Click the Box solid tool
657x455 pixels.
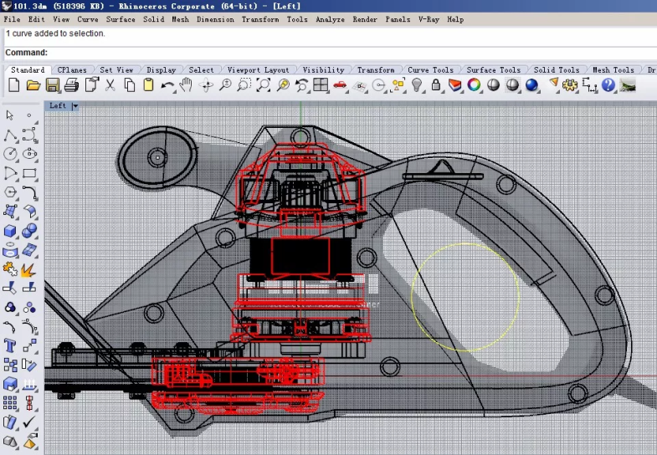pos(10,231)
